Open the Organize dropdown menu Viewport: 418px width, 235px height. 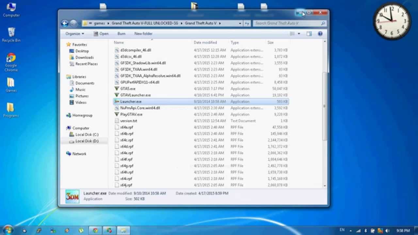(74, 34)
